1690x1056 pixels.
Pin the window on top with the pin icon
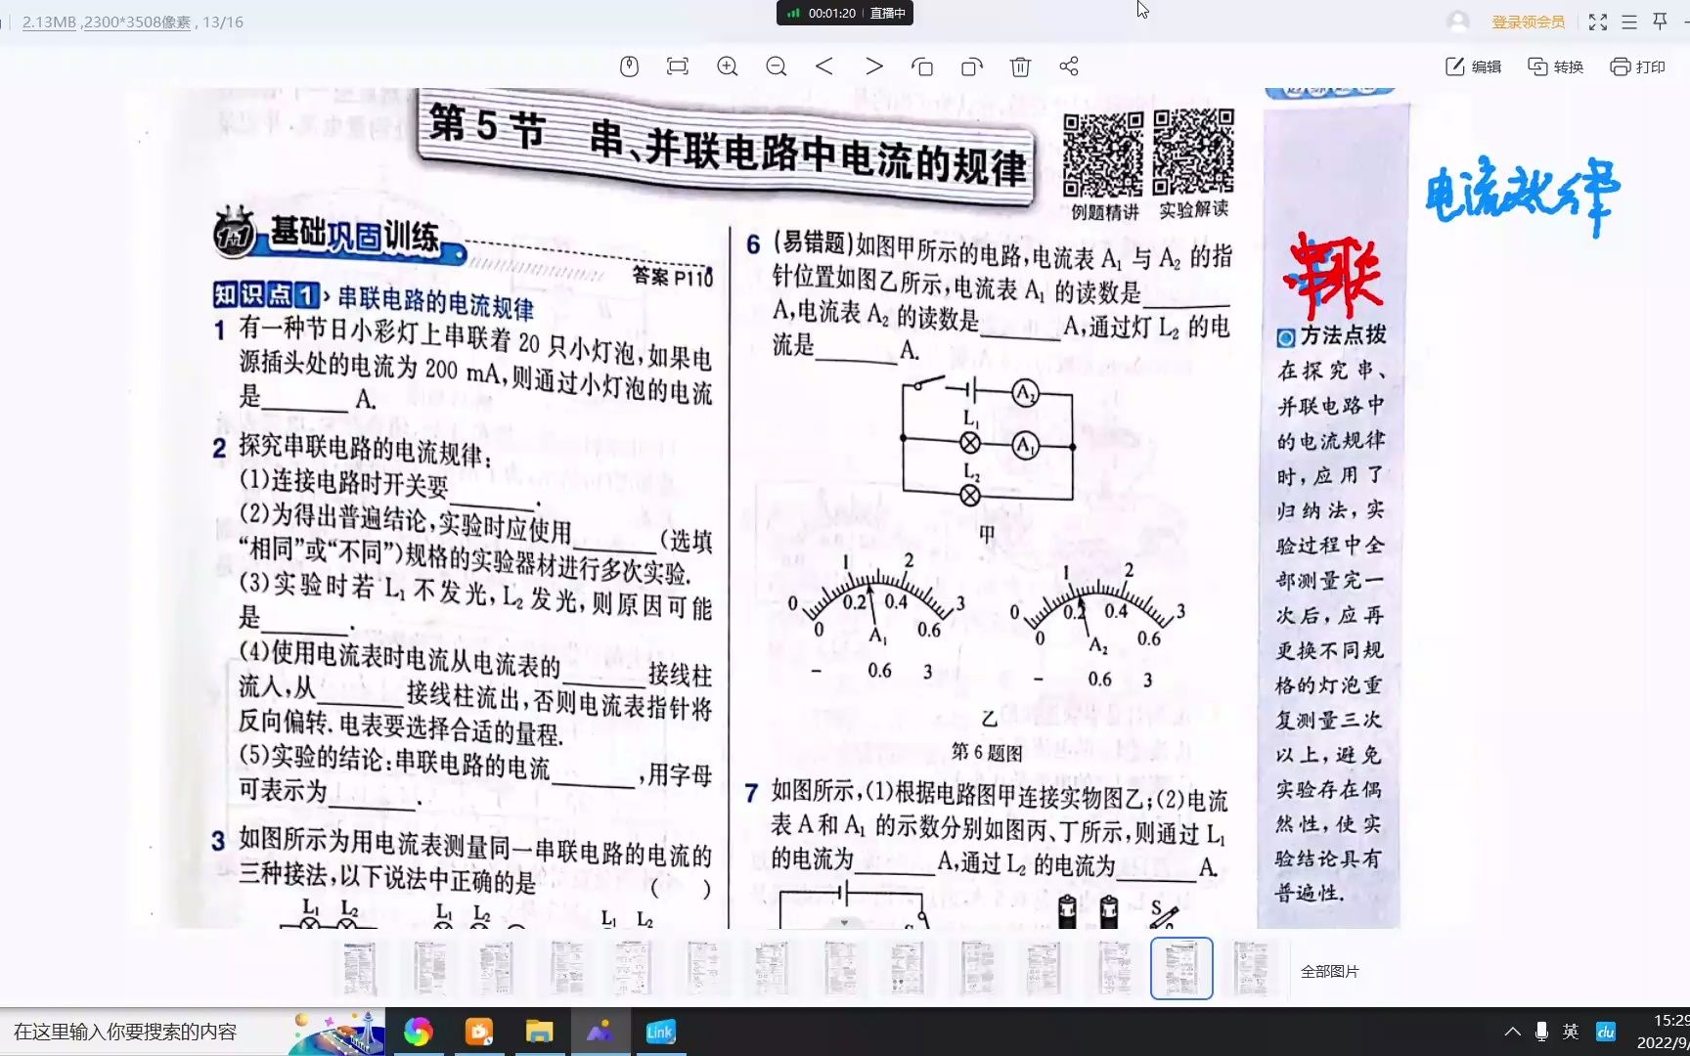1660,22
